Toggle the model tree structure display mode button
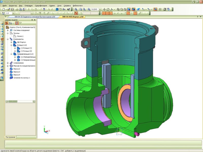The image size is (203, 152). [7, 23]
